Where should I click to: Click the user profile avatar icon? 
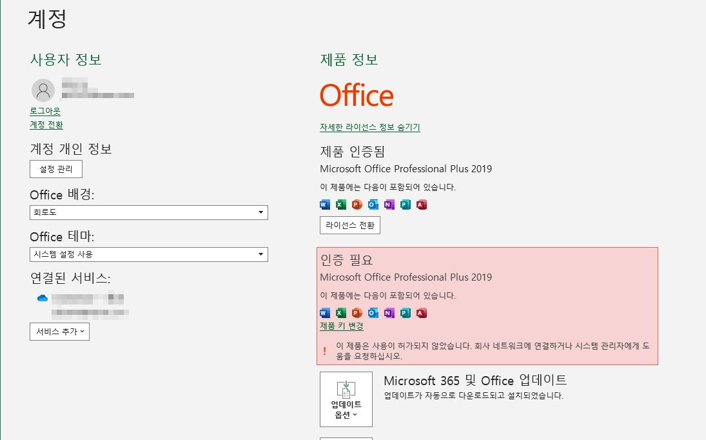[43, 90]
